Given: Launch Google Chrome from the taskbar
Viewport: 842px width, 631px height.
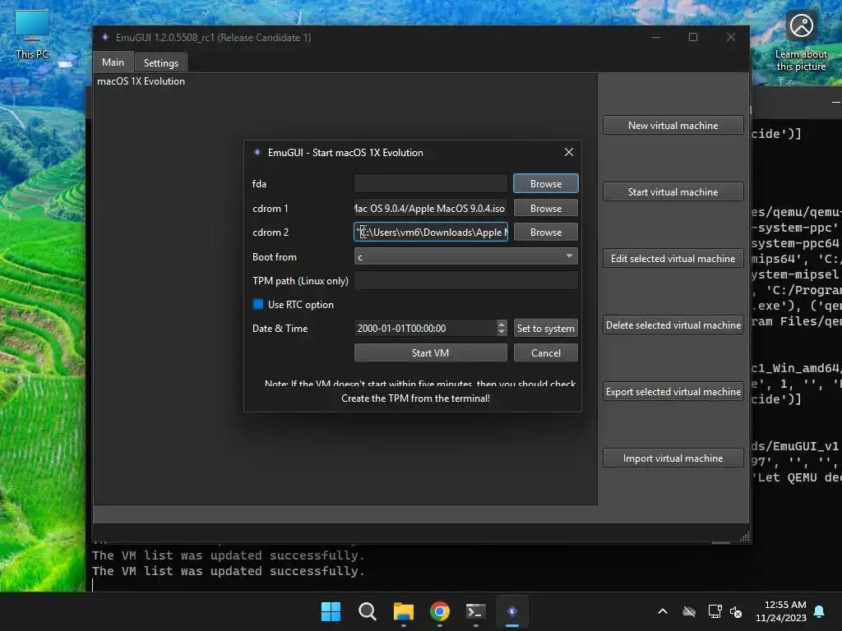Looking at the screenshot, I should point(440,611).
